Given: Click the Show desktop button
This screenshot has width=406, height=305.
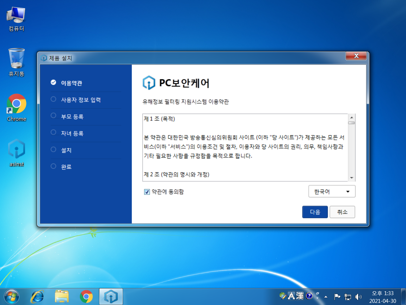Looking at the screenshot, I should click(x=404, y=297).
